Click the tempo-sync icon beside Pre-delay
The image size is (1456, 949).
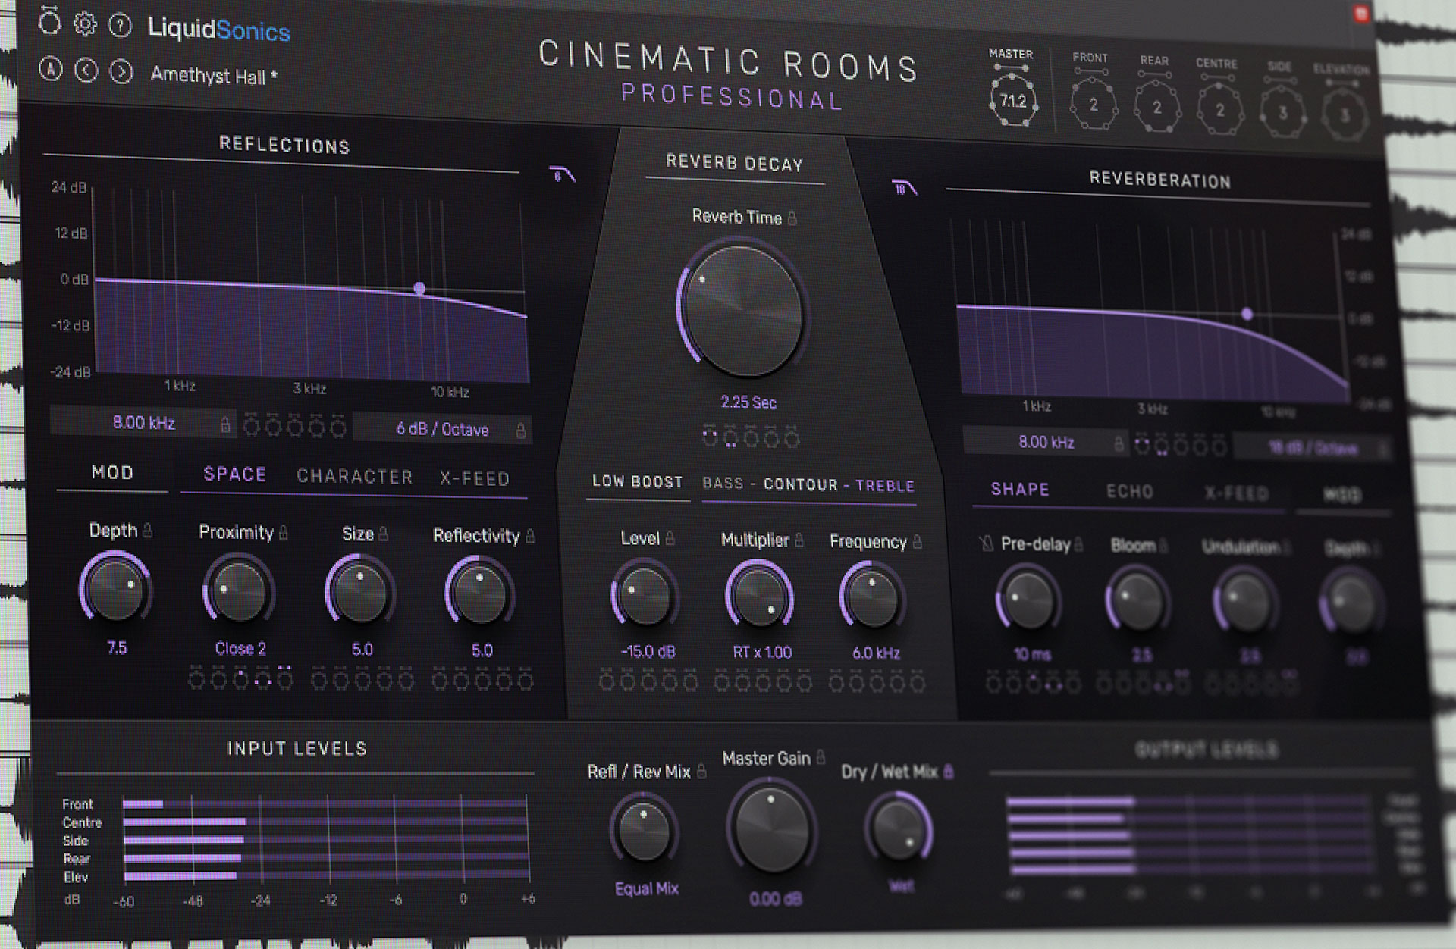tap(986, 543)
